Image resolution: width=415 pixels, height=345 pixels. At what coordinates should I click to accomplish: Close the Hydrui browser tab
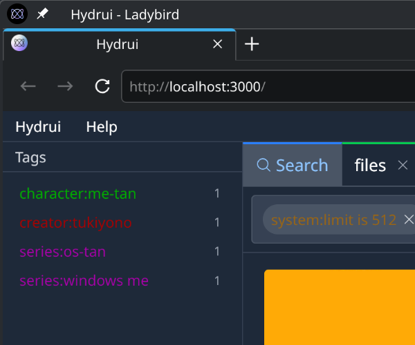coord(217,44)
